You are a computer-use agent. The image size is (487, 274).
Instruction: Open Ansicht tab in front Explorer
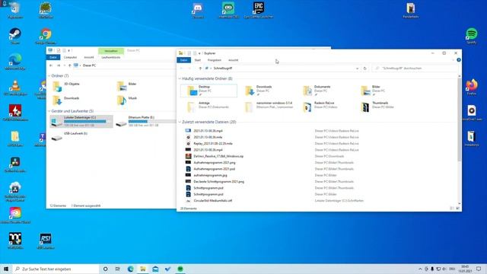(234, 60)
